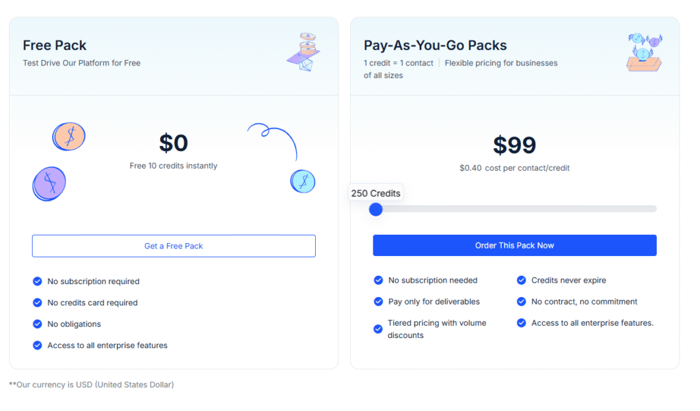Click the checkmark beside 'Pay only for deliverables'
This screenshot has width=700, height=411.
pyautogui.click(x=379, y=302)
